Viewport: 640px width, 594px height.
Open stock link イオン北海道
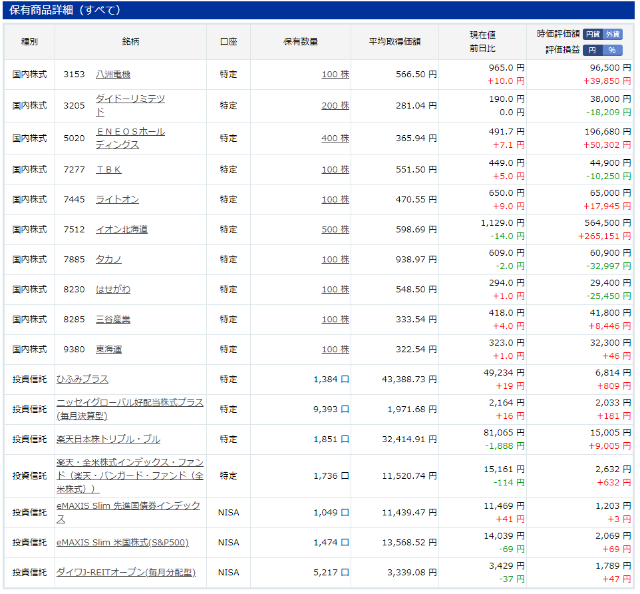pyautogui.click(x=122, y=230)
